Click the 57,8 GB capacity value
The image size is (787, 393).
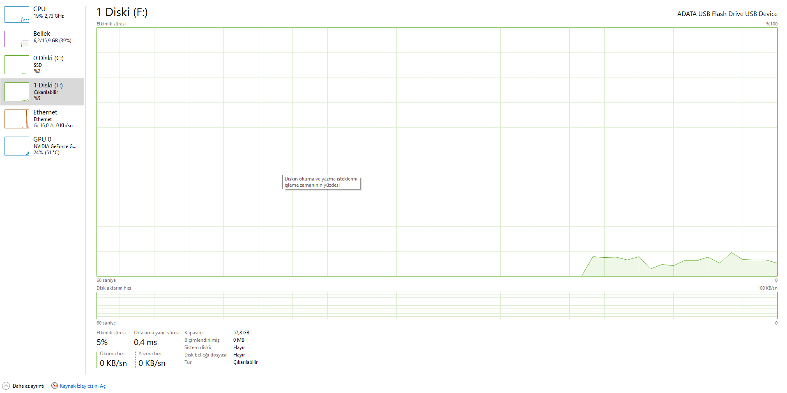tap(241, 333)
